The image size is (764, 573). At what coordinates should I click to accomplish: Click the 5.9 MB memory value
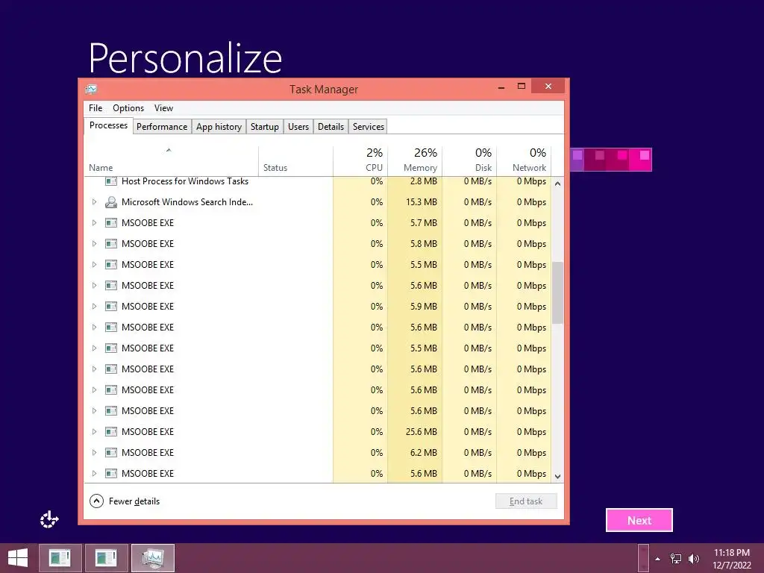(424, 307)
